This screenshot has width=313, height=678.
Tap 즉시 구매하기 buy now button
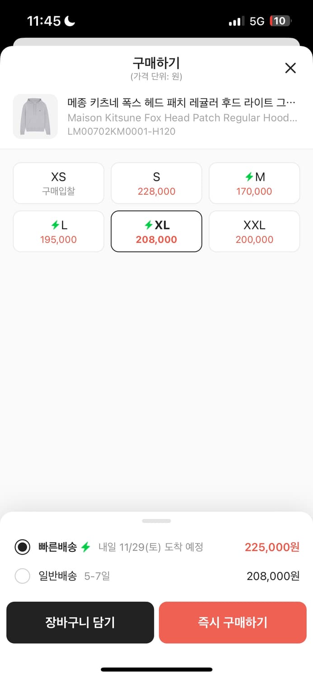(x=233, y=622)
